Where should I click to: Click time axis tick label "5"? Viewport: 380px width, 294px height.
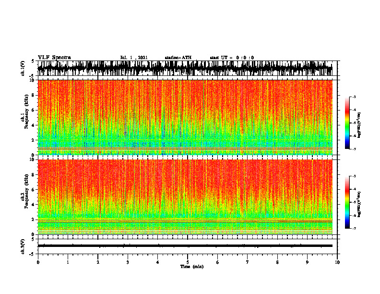(188, 262)
